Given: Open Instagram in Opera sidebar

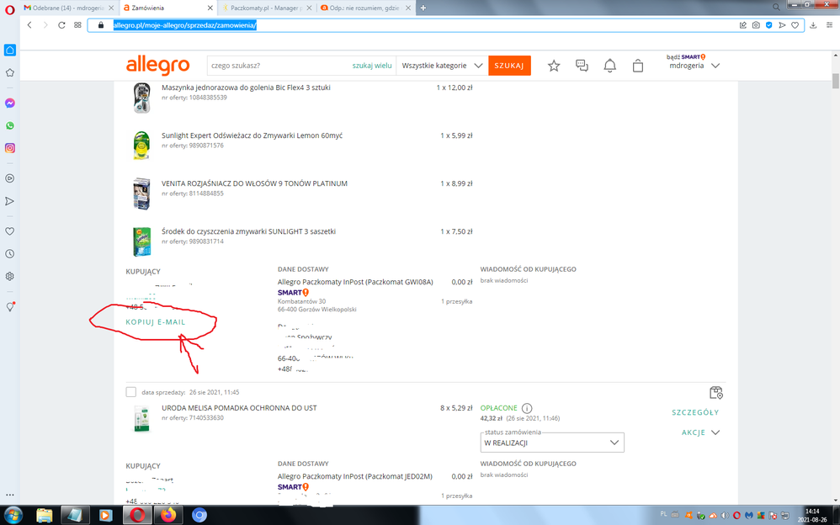Looking at the screenshot, I should tap(9, 148).
